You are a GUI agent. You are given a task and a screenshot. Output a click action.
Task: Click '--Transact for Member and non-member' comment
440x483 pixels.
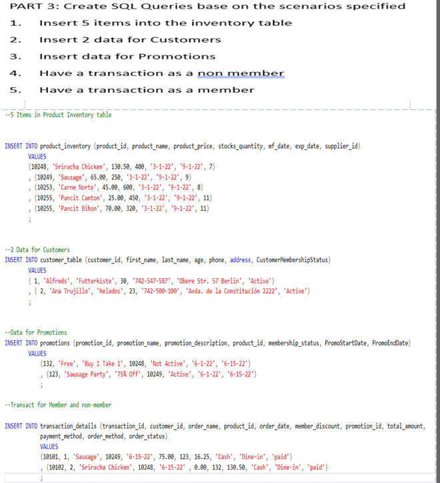click(x=58, y=405)
